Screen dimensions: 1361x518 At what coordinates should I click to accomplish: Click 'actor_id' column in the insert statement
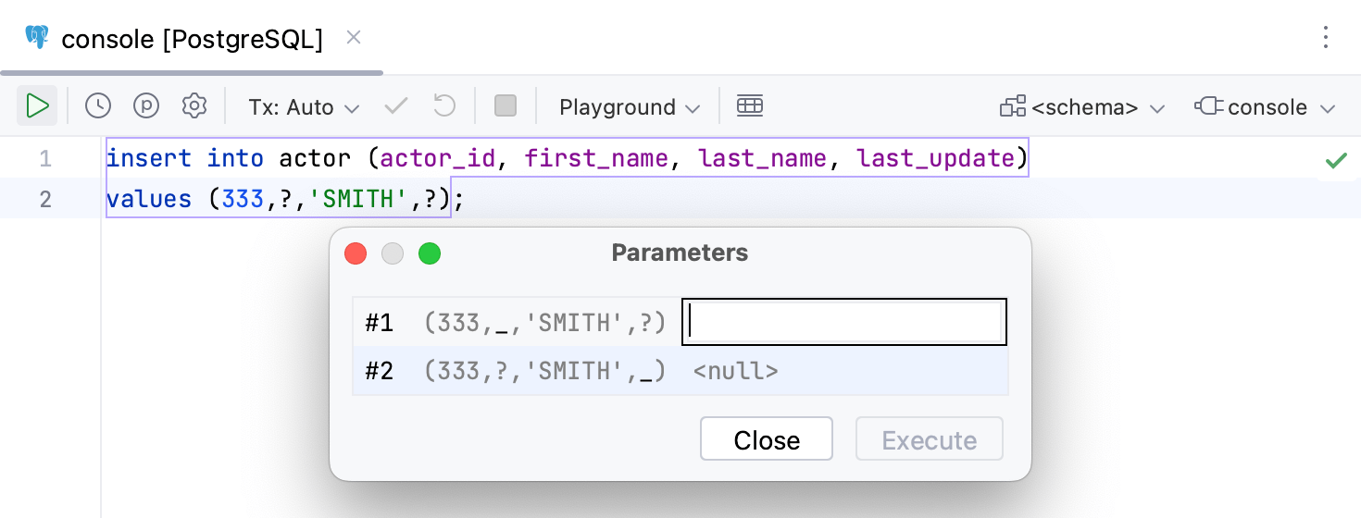[x=439, y=158]
